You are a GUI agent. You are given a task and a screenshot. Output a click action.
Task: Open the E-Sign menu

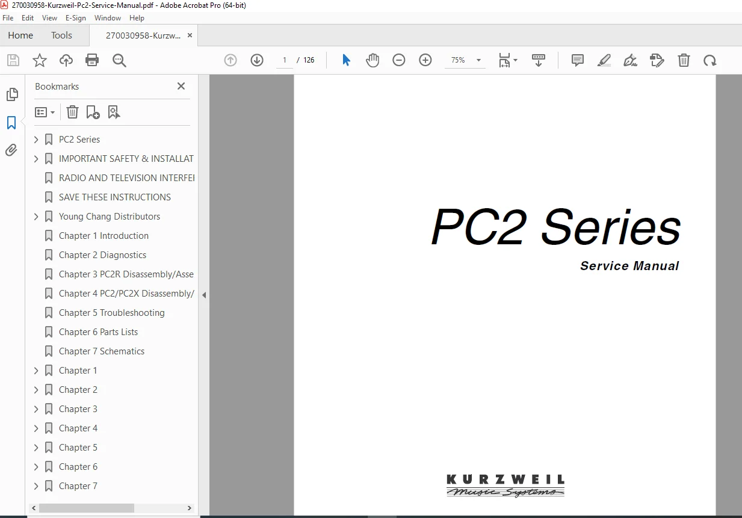click(76, 18)
